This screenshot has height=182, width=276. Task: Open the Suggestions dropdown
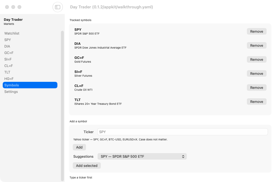coord(142,156)
